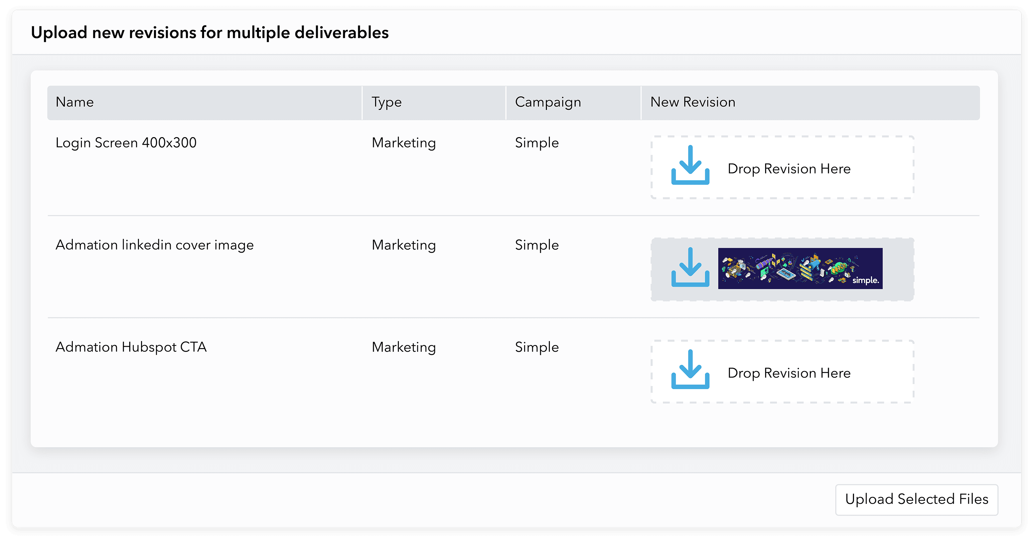Image resolution: width=1034 pixels, height=542 pixels.
Task: Click Marketing type in Hubspot CTA row
Action: pos(403,347)
